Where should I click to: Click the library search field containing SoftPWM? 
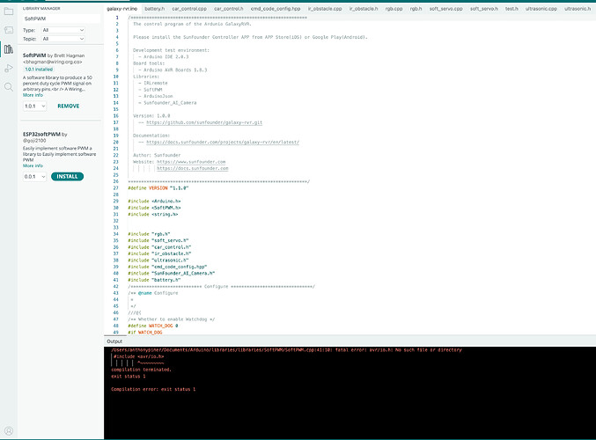62,18
